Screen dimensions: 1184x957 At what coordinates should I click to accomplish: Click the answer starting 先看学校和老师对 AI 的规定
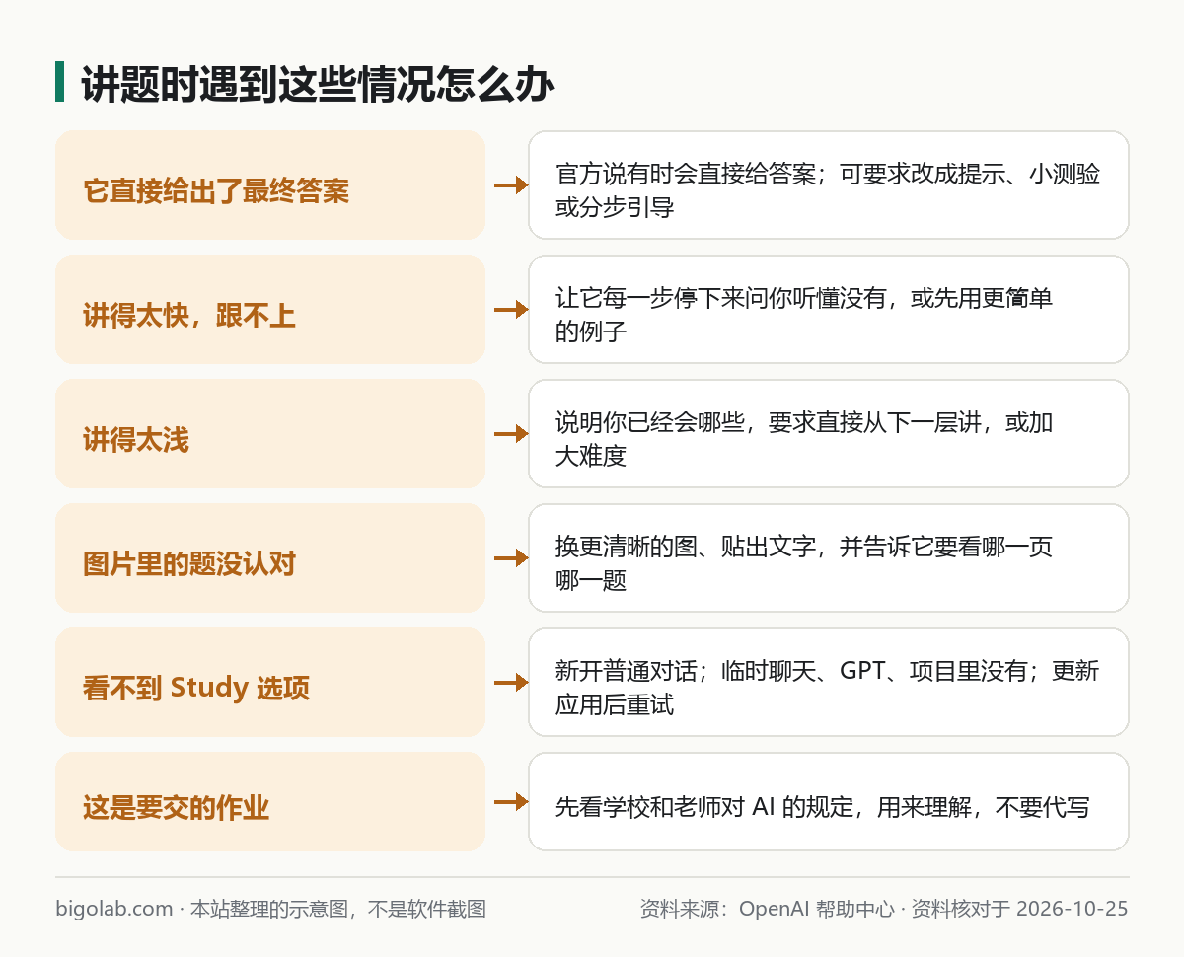point(829,801)
